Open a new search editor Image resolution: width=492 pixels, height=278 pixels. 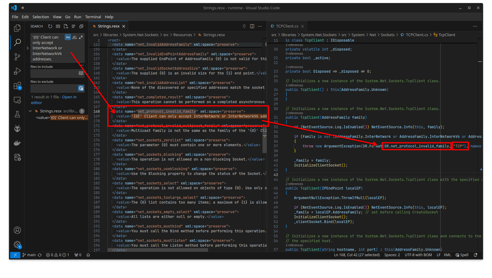point(66,26)
